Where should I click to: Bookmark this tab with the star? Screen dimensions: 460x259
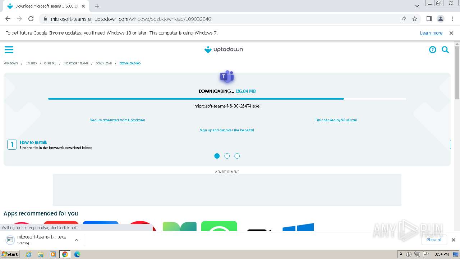(415, 19)
